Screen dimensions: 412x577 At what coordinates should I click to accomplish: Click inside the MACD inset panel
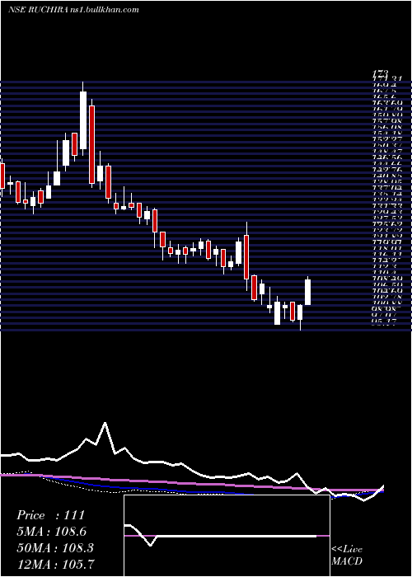click(x=227, y=536)
